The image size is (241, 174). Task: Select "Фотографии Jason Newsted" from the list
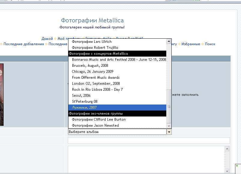[x=95, y=125]
